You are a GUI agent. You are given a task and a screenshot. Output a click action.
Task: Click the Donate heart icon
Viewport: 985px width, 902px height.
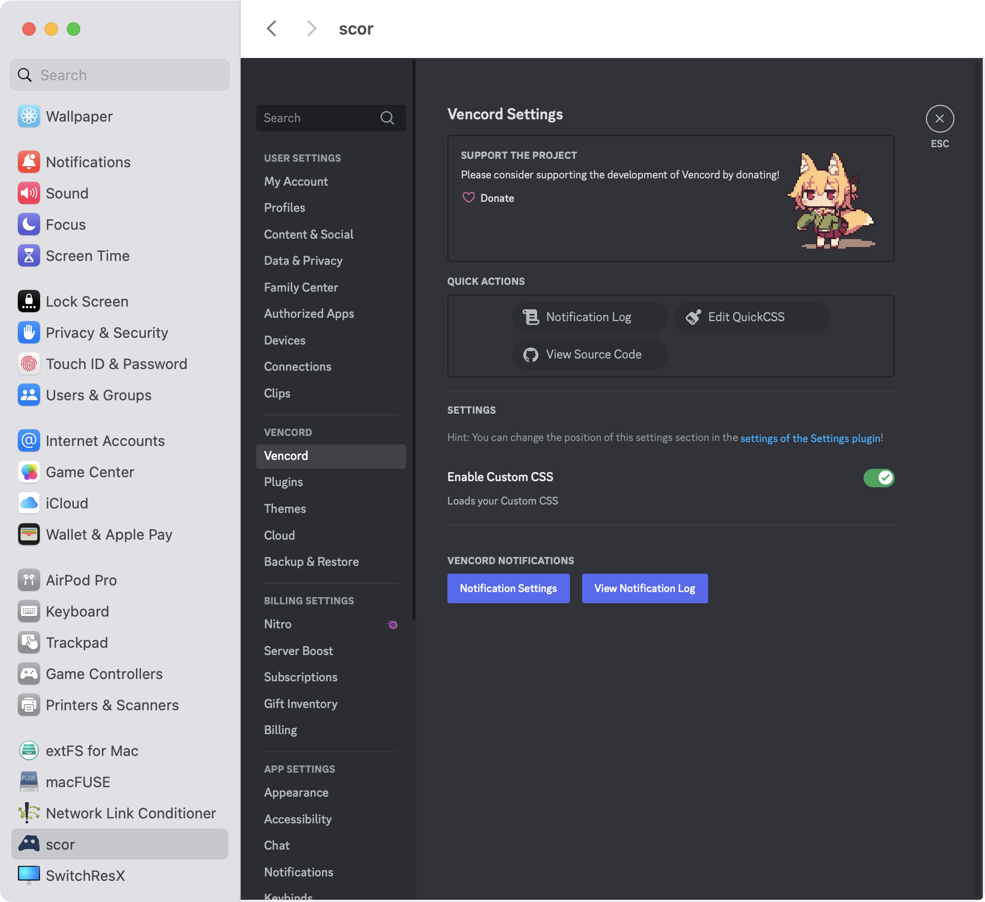(469, 198)
